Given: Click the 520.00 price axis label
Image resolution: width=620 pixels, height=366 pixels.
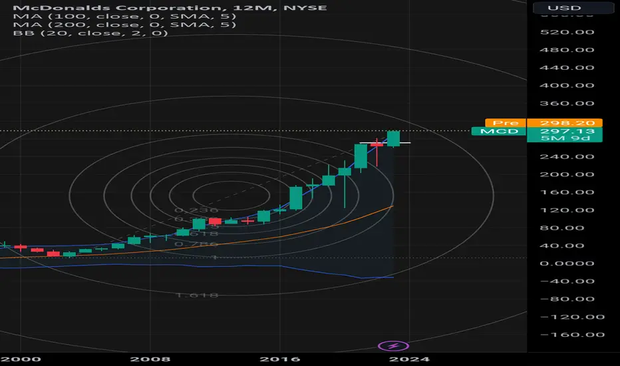Looking at the screenshot, I should pyautogui.click(x=567, y=32).
